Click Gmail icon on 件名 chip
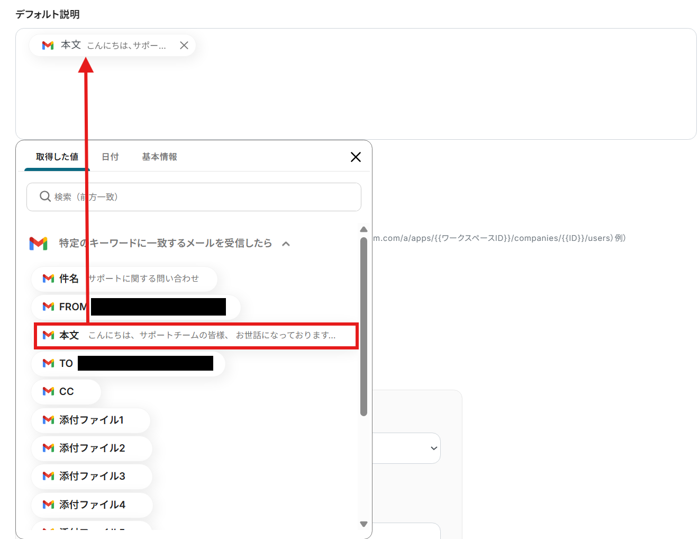The width and height of the screenshot is (700, 539). tap(48, 279)
